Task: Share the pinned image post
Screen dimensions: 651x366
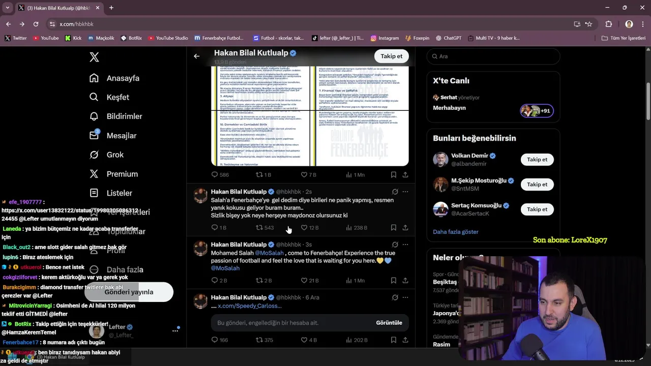Action: pos(405,175)
